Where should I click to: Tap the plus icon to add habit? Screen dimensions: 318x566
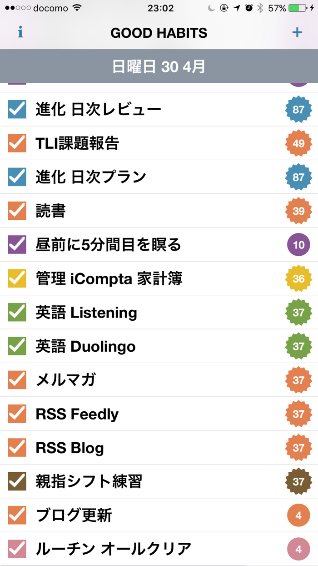click(297, 32)
